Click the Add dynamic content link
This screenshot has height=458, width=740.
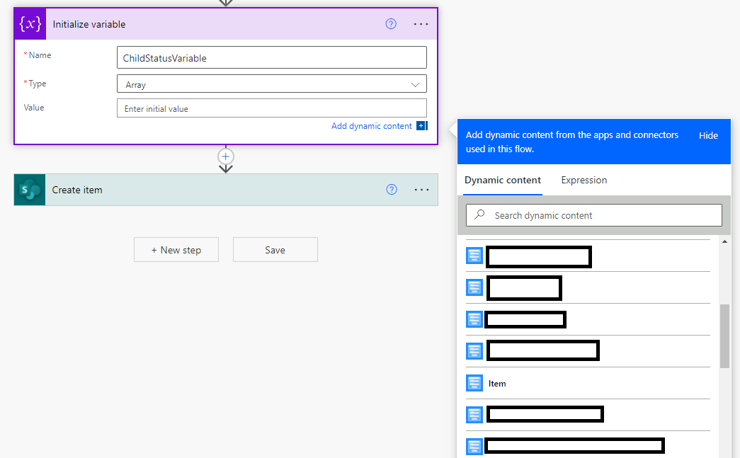tap(371, 126)
